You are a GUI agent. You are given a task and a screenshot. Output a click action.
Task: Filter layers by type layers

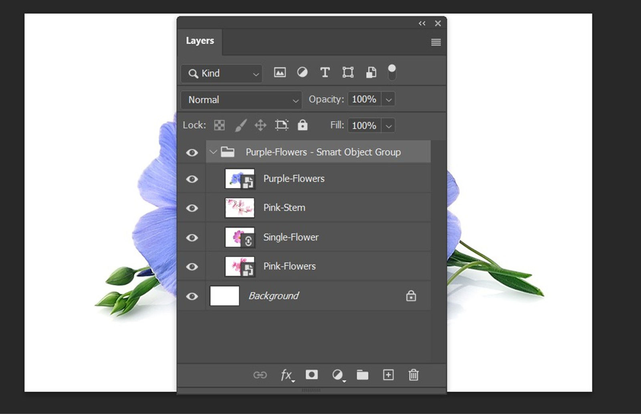coord(325,73)
